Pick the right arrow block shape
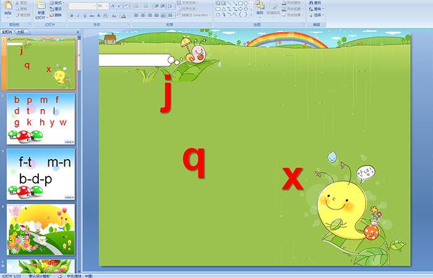This screenshot has width=433, height=278. (x=241, y=9)
